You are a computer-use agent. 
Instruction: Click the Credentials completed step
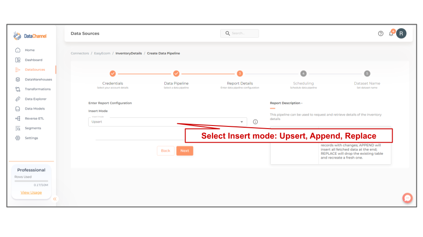tap(112, 73)
